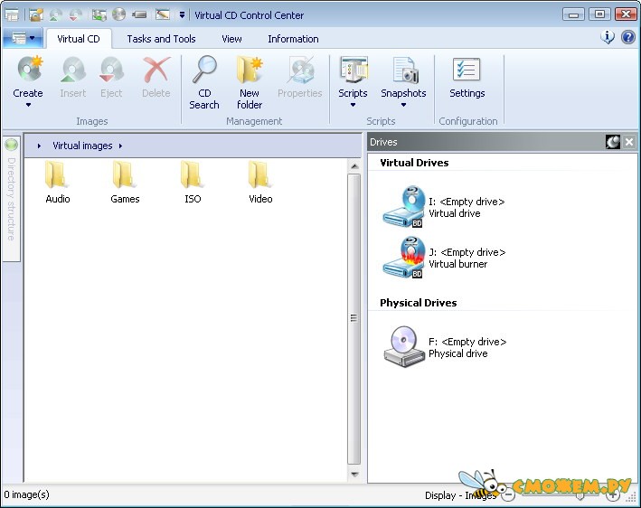Click "I: <Empty drive>" label
641x508 pixels.
coord(467,202)
